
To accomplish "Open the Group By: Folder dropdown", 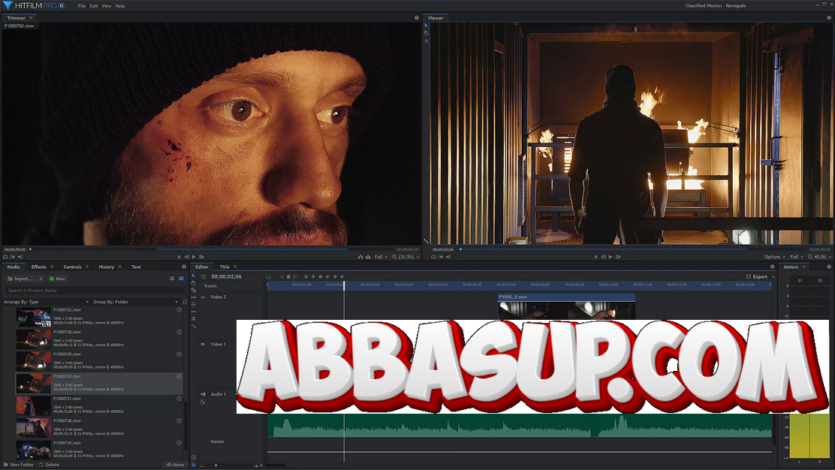I will coord(135,302).
